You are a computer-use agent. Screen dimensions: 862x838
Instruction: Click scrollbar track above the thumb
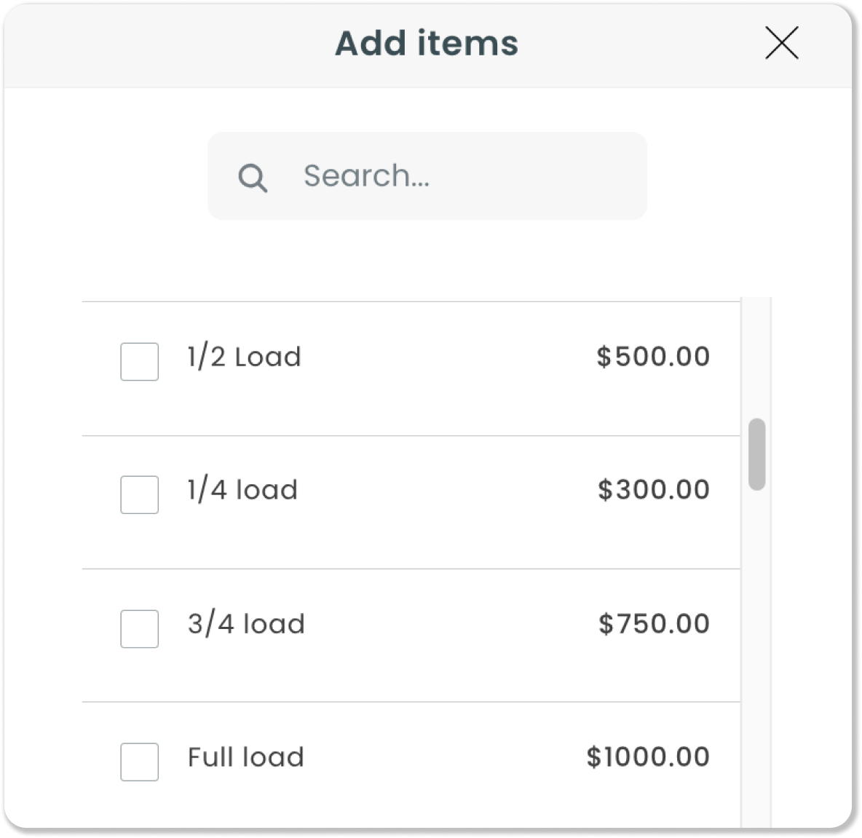(x=757, y=357)
